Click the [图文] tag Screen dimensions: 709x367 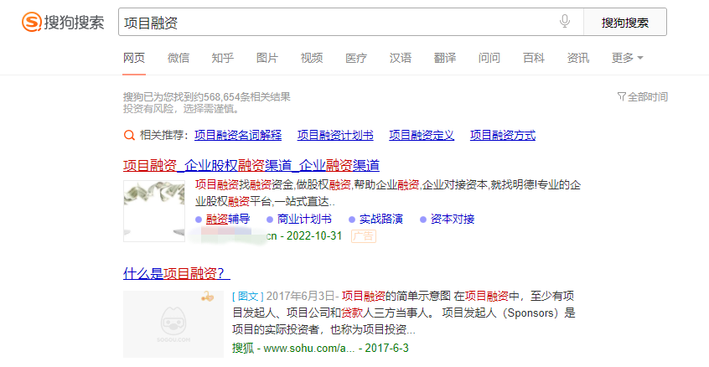click(x=248, y=296)
